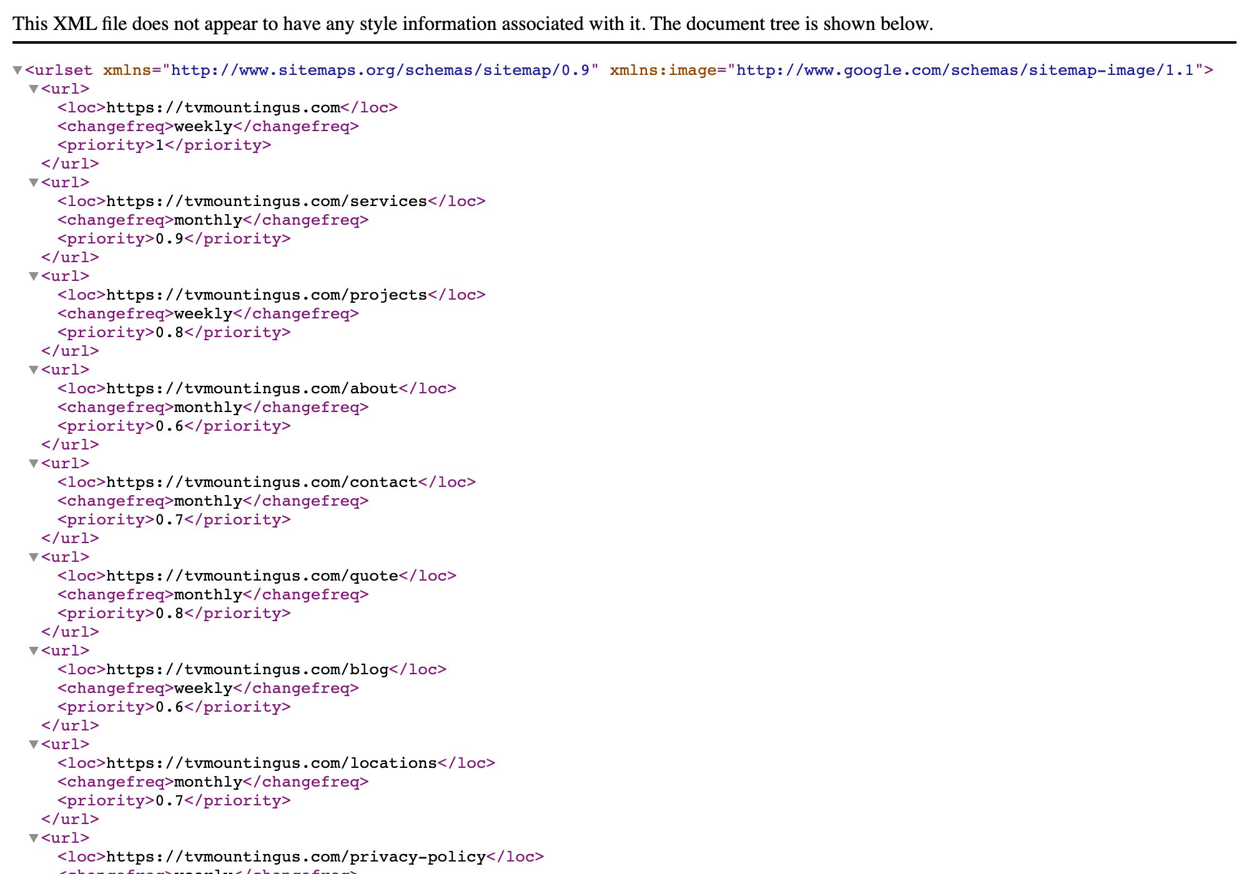Screen dimensions: 1249x874
Task: Click the xmlns:image google.com schema URL value
Action: [965, 70]
